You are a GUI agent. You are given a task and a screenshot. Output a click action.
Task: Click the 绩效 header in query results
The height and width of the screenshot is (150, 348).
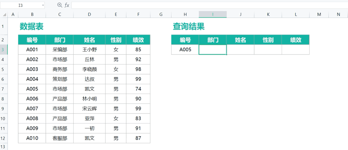point(296,40)
